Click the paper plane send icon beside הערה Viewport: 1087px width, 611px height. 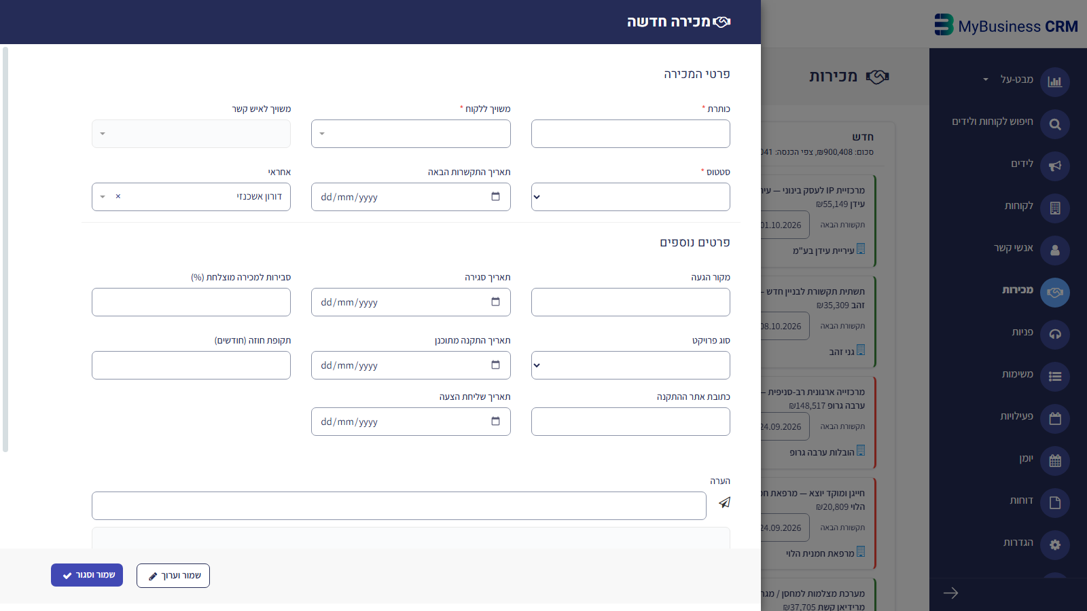(x=725, y=502)
